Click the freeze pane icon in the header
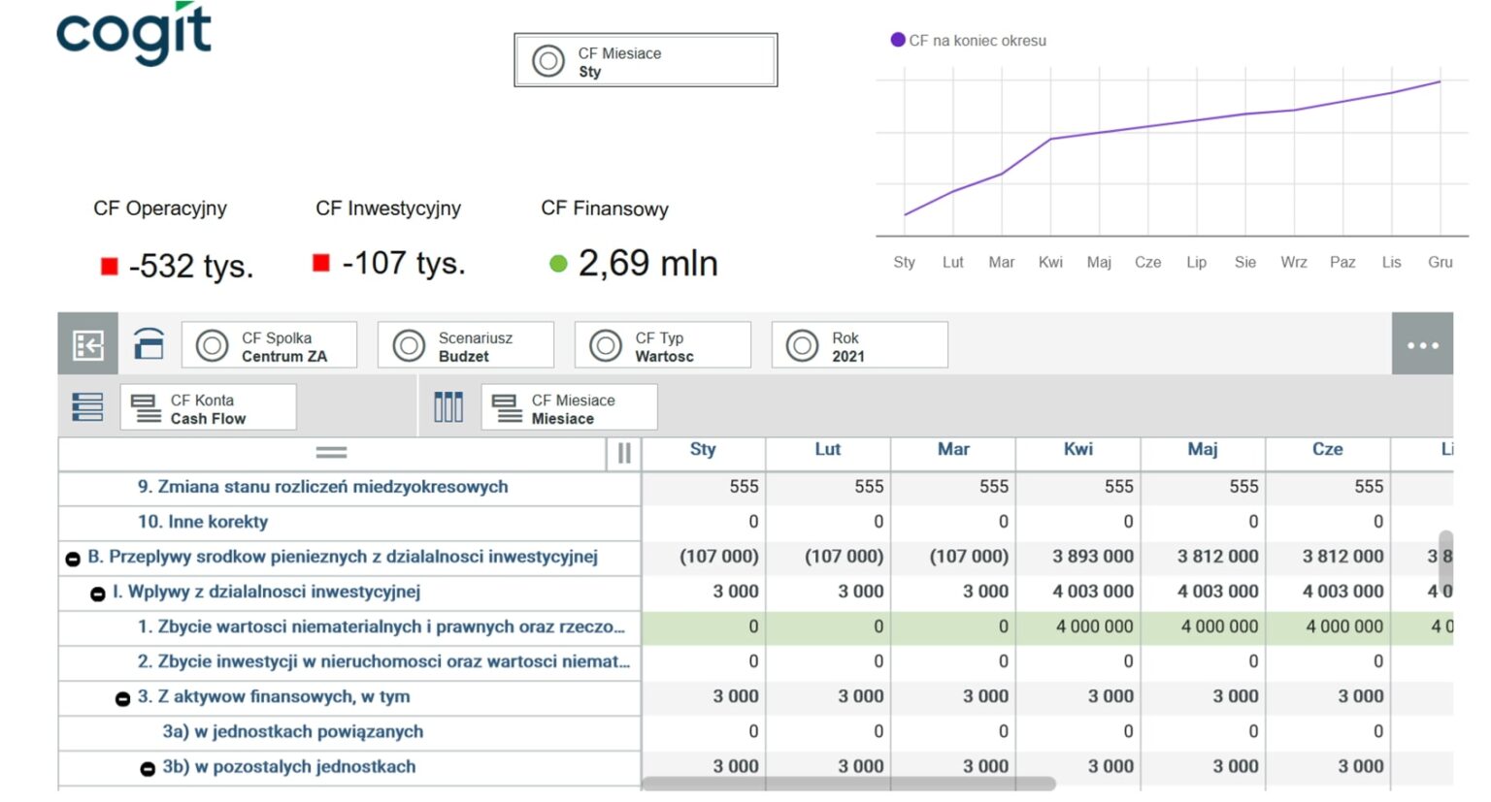The width and height of the screenshot is (1491, 802). [623, 453]
